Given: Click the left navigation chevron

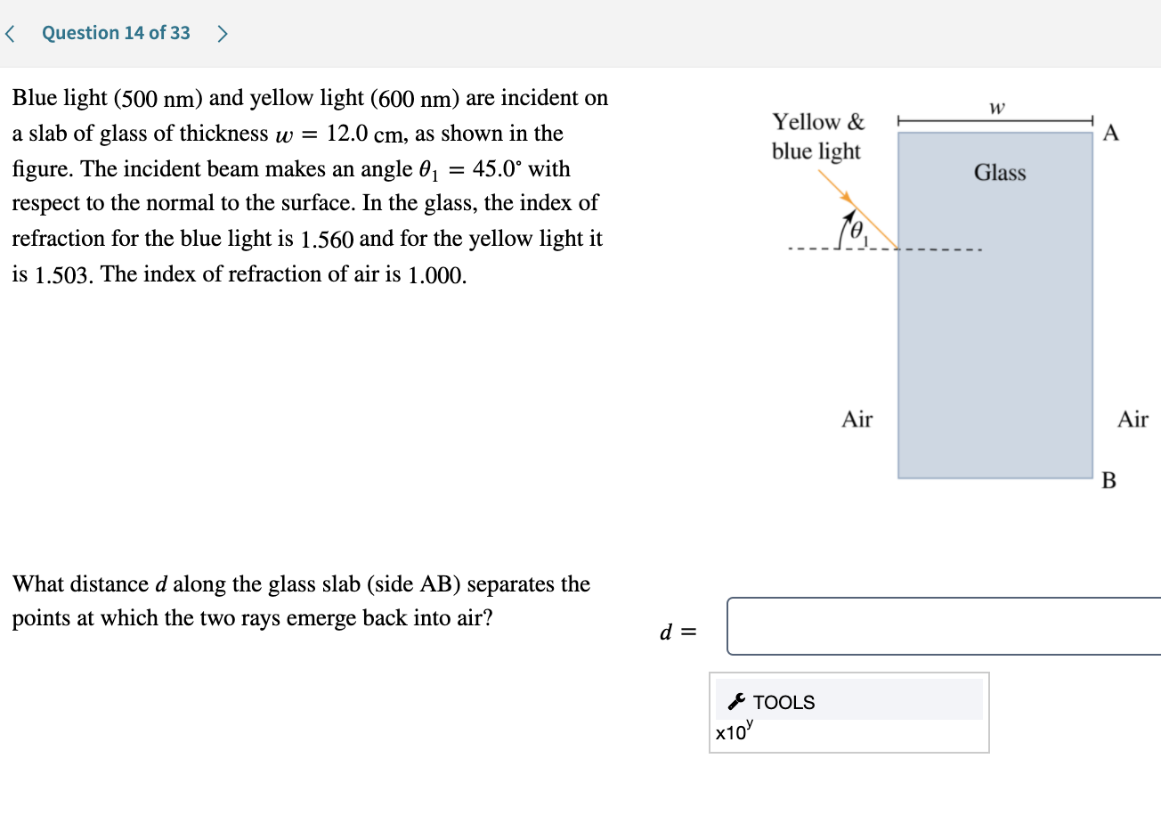Looking at the screenshot, I should (x=9, y=32).
